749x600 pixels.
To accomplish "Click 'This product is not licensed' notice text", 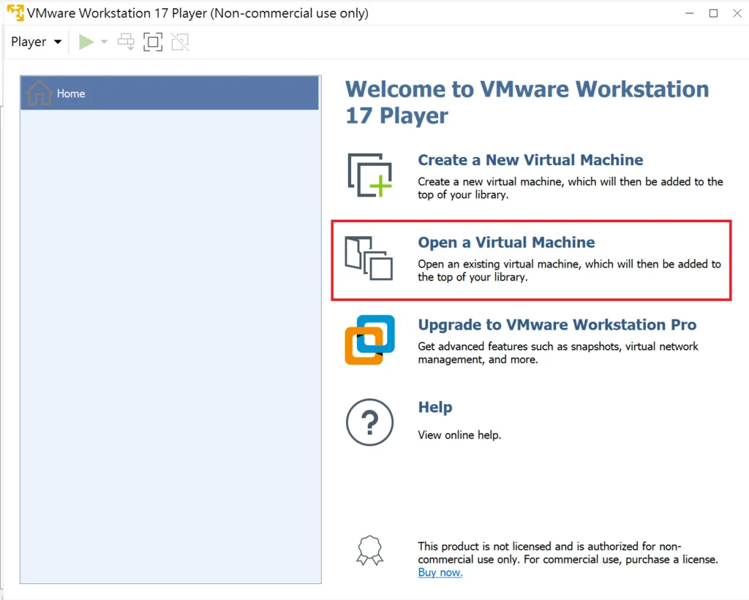I will point(568,552).
